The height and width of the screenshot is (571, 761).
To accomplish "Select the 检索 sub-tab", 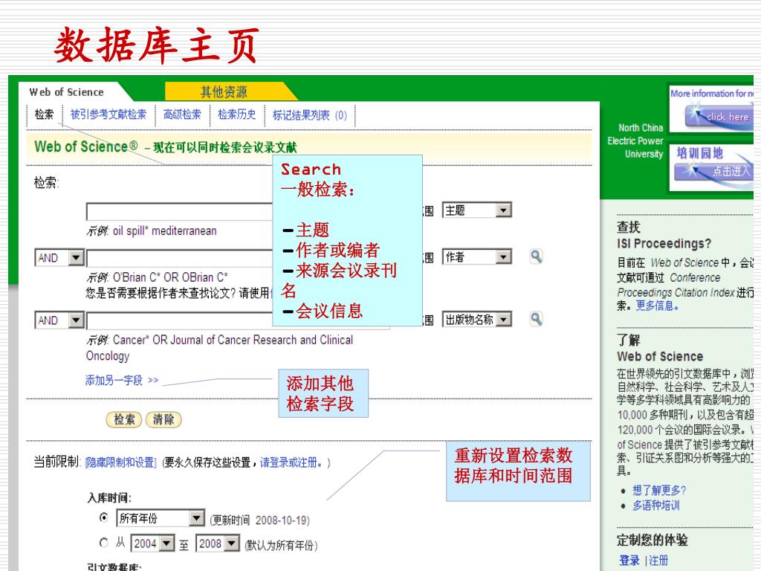I will [x=44, y=114].
